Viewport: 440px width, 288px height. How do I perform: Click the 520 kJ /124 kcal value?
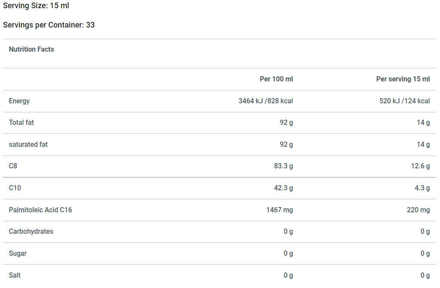tap(404, 101)
